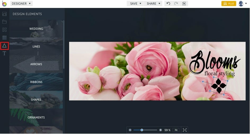Select the Text tool icon
This screenshot has width=250, height=134.
[4, 53]
